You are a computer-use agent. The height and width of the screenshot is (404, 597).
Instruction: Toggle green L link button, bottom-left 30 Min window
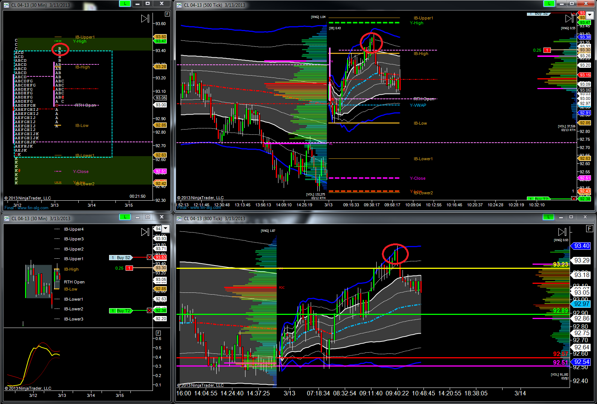pyautogui.click(x=124, y=217)
